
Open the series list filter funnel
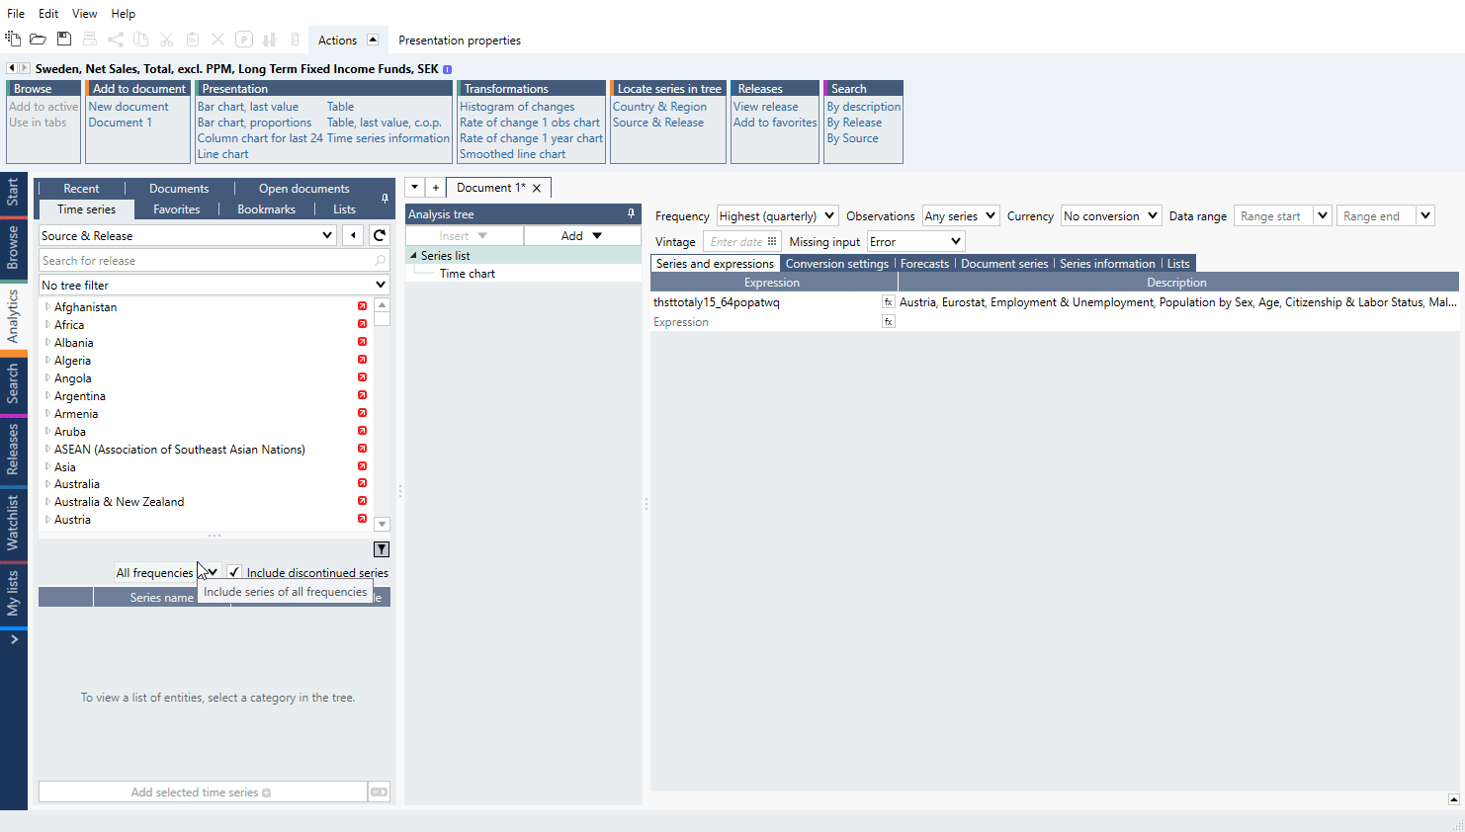(x=382, y=549)
